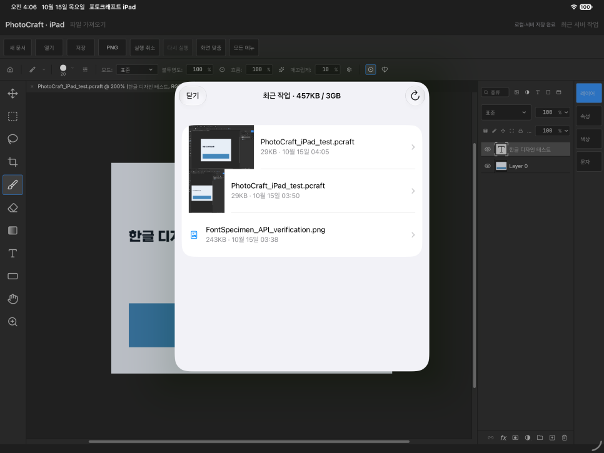Select the Rectangle shape tool
This screenshot has width=604, height=453.
(x=13, y=276)
